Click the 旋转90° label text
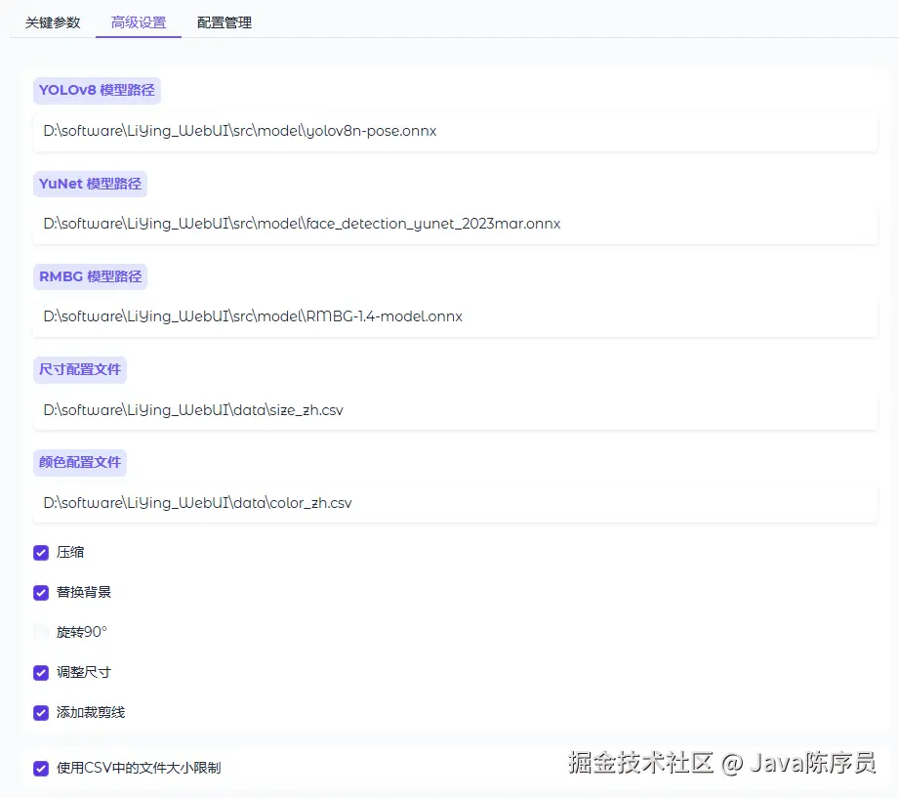899x798 pixels. pos(81,633)
